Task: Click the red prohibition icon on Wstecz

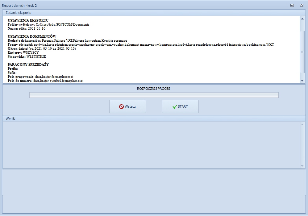Action: click(121, 107)
